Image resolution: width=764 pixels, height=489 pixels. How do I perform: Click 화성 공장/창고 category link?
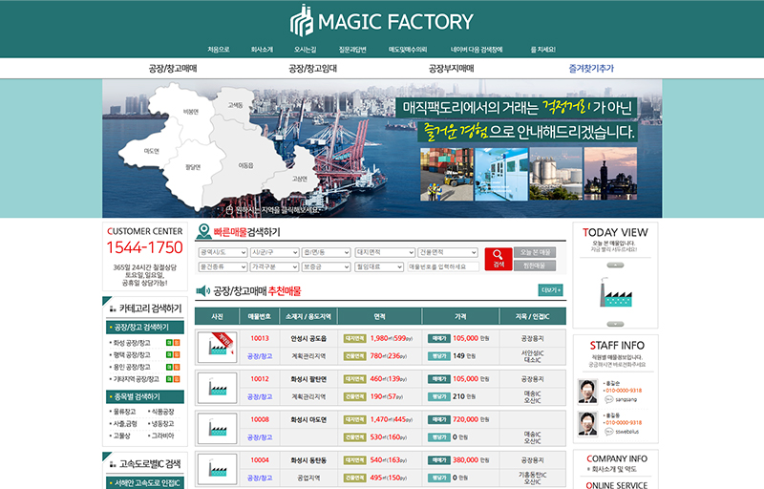132,343
